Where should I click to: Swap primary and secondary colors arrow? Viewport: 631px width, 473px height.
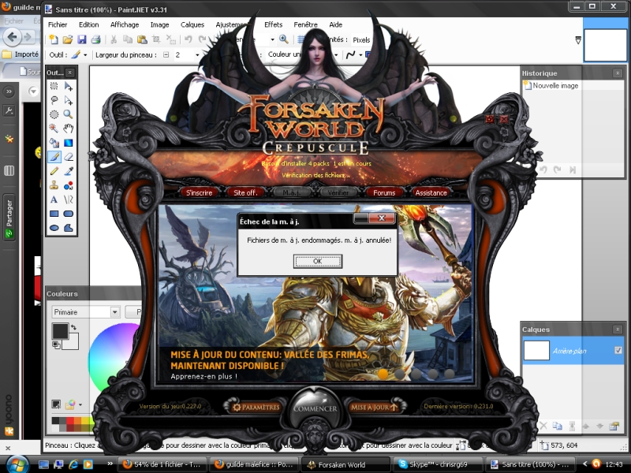point(73,327)
